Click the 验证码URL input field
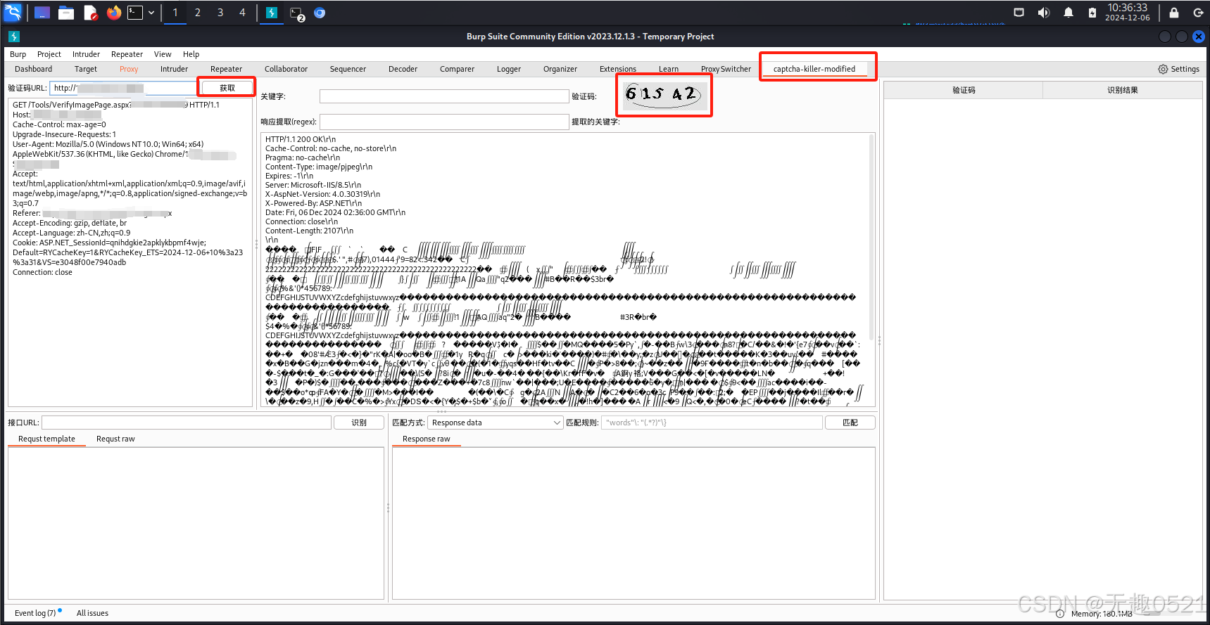The image size is (1210, 625). pyautogui.click(x=123, y=88)
